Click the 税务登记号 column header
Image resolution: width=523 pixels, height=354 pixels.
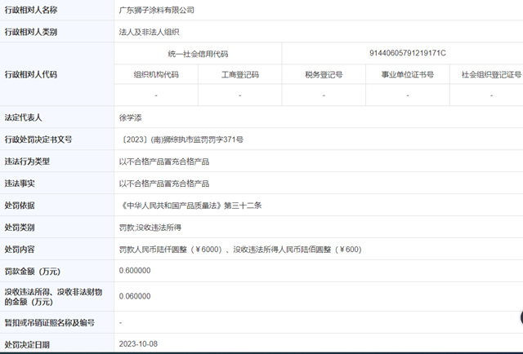coord(324,74)
